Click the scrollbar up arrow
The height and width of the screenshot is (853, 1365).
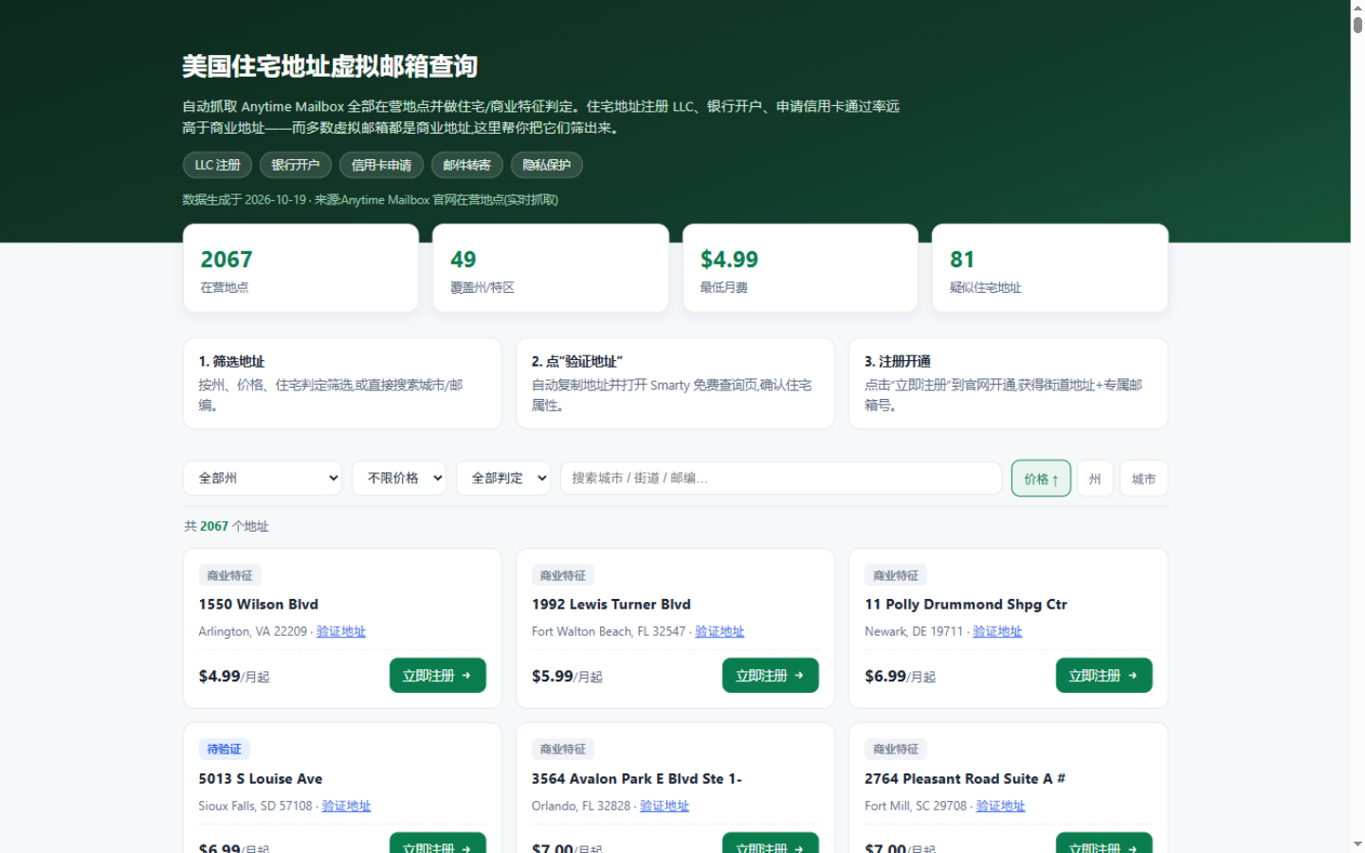(x=1357, y=7)
